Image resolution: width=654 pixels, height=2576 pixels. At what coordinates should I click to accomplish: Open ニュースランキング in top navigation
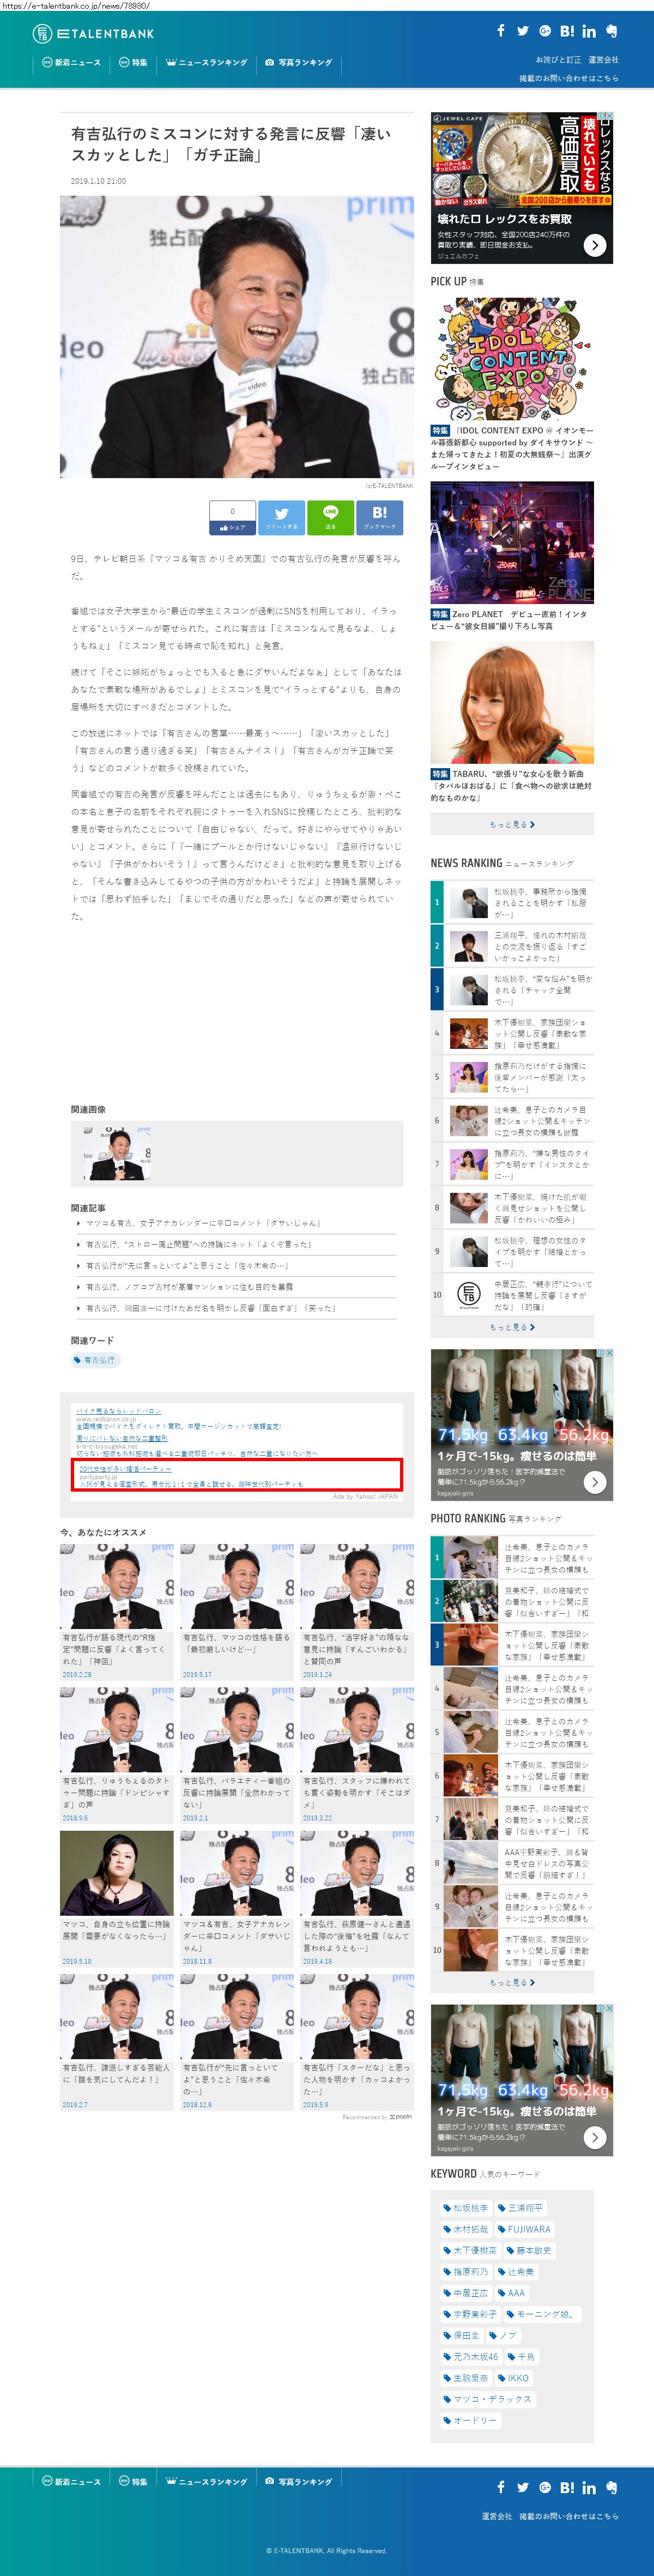(206, 62)
